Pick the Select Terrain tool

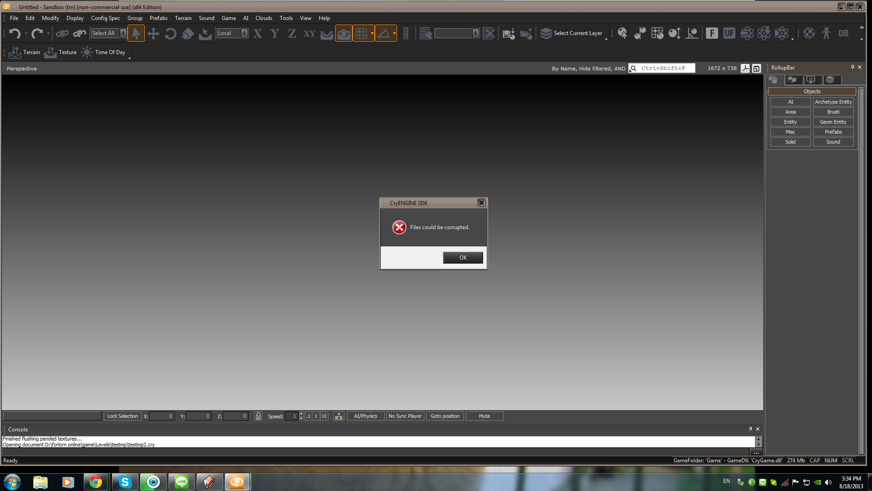tap(205, 33)
